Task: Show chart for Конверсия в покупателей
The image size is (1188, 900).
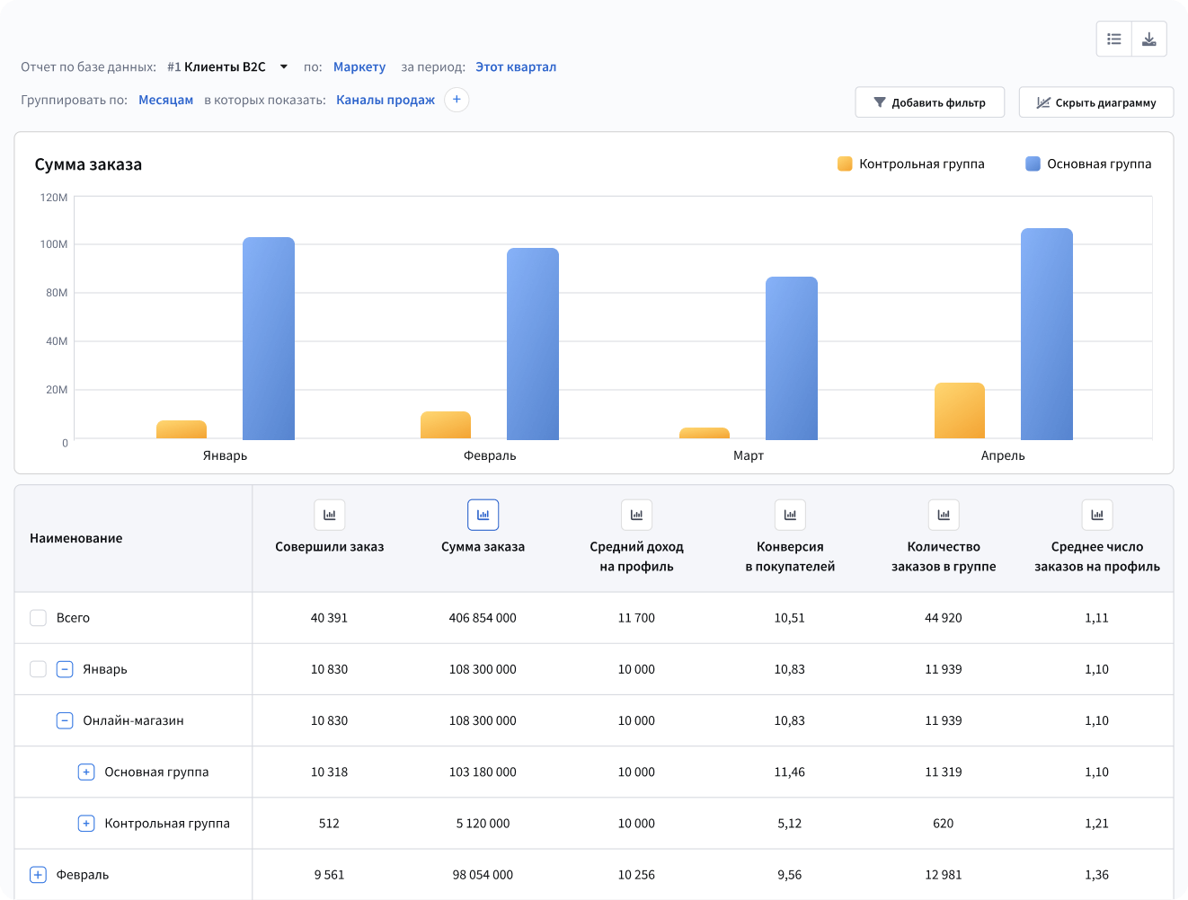Action: [790, 515]
